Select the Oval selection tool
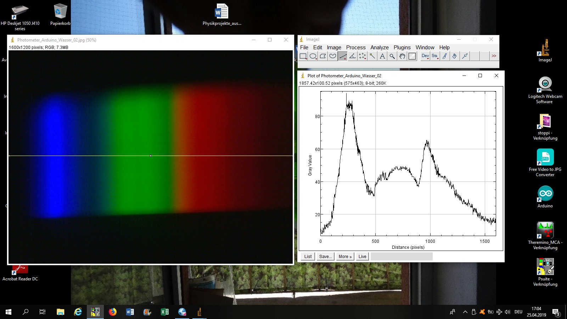 point(313,56)
